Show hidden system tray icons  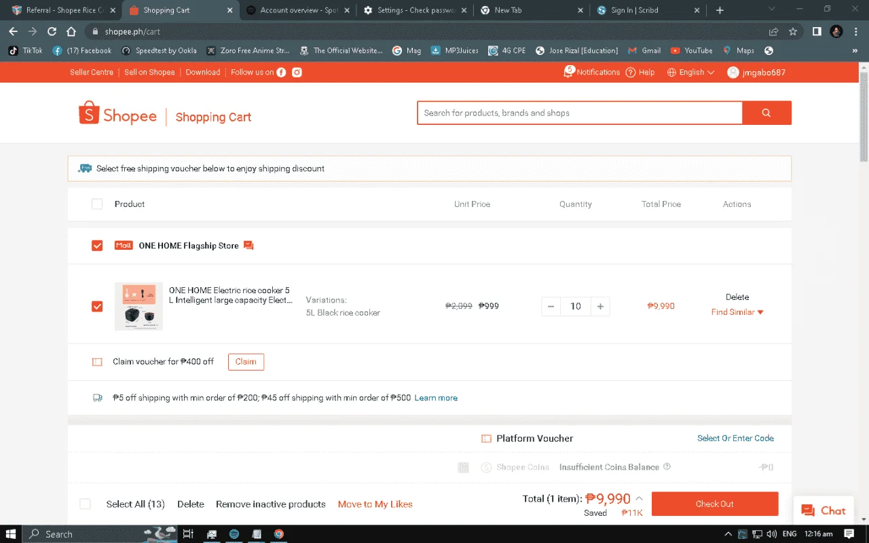(728, 534)
